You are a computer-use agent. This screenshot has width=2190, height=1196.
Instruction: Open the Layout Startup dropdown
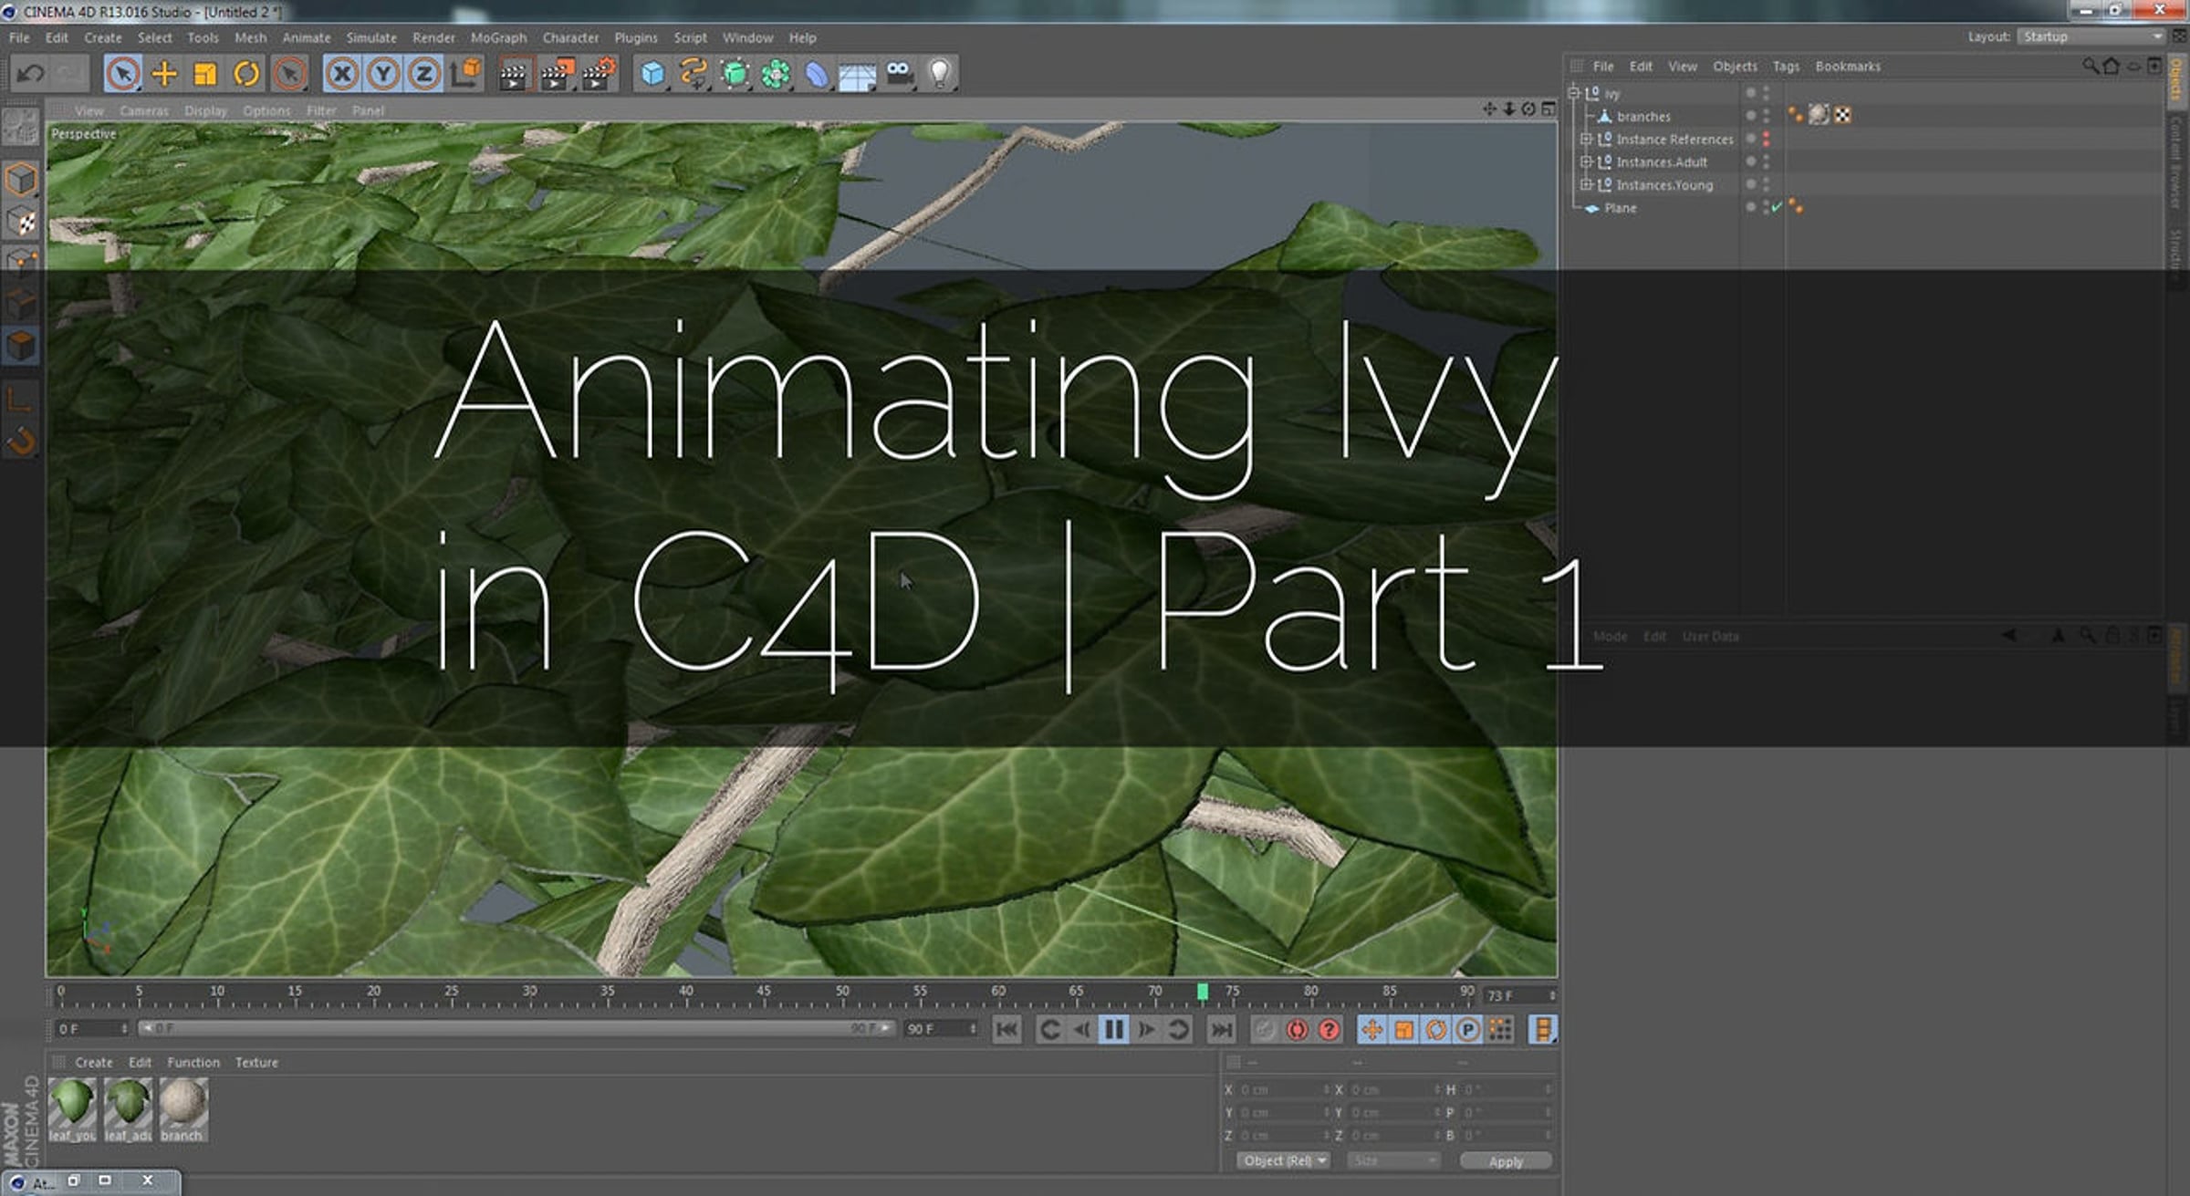tap(2091, 36)
